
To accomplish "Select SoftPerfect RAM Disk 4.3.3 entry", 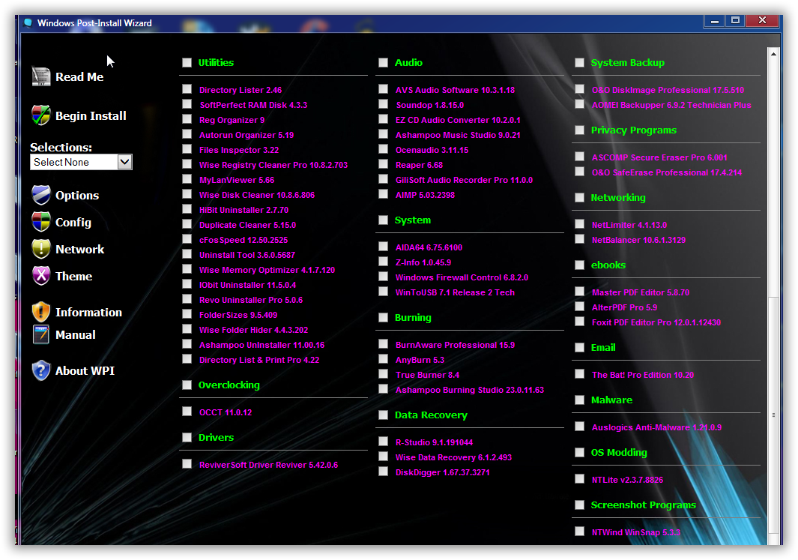I will 253,105.
